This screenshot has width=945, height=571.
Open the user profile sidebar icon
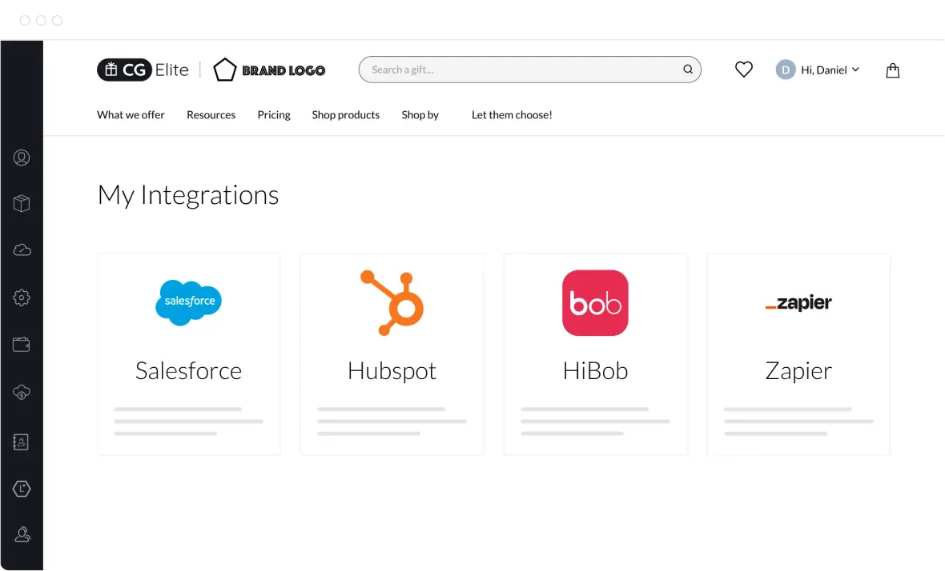pos(22,158)
